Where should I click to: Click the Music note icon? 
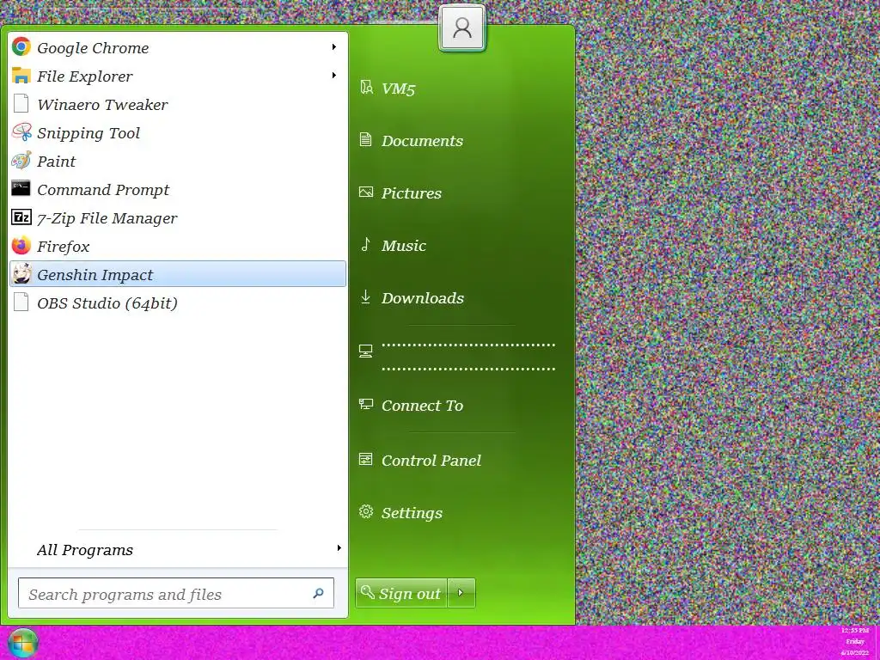[x=366, y=244]
